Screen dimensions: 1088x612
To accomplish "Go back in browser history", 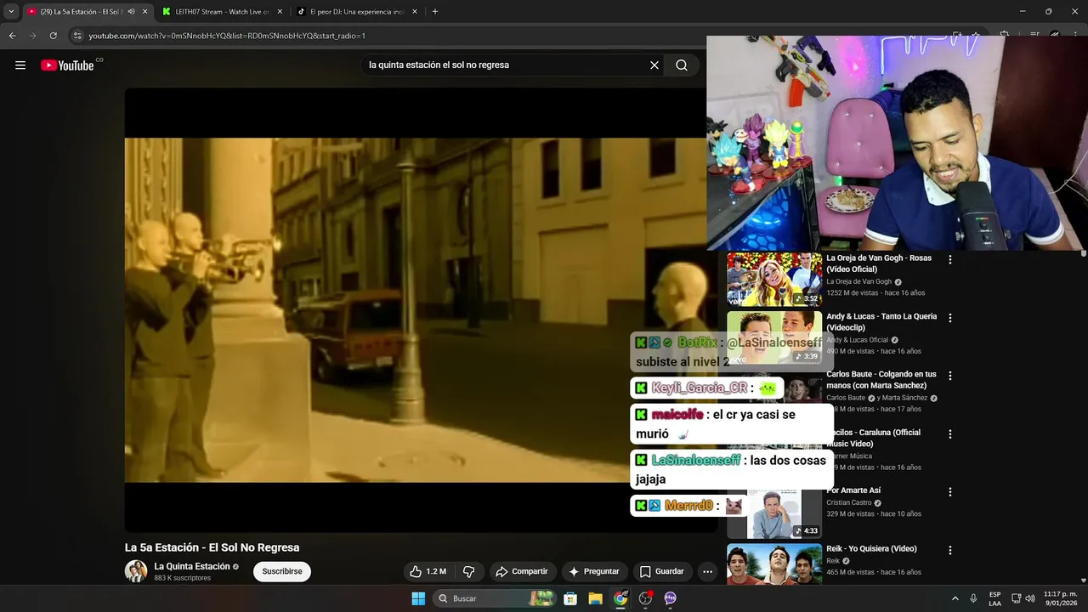I will click(12, 36).
